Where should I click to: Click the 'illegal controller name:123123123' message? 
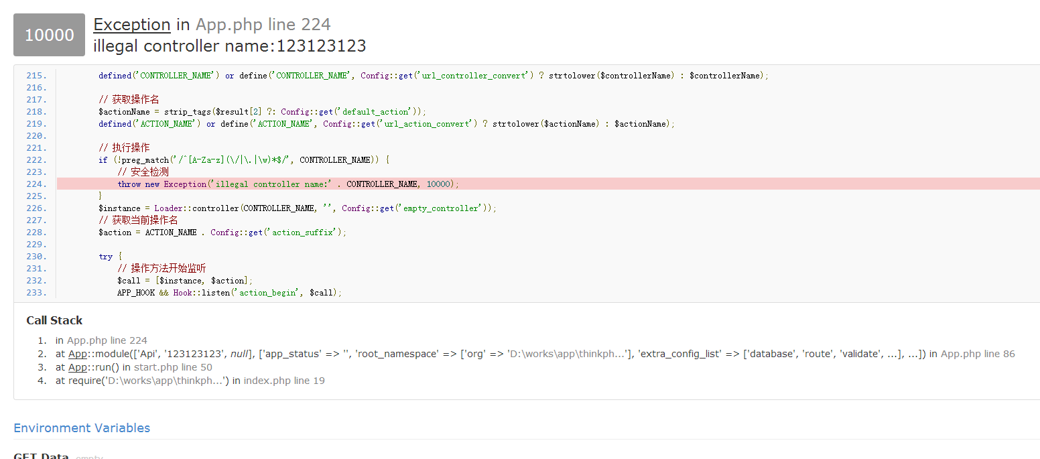[x=229, y=46]
